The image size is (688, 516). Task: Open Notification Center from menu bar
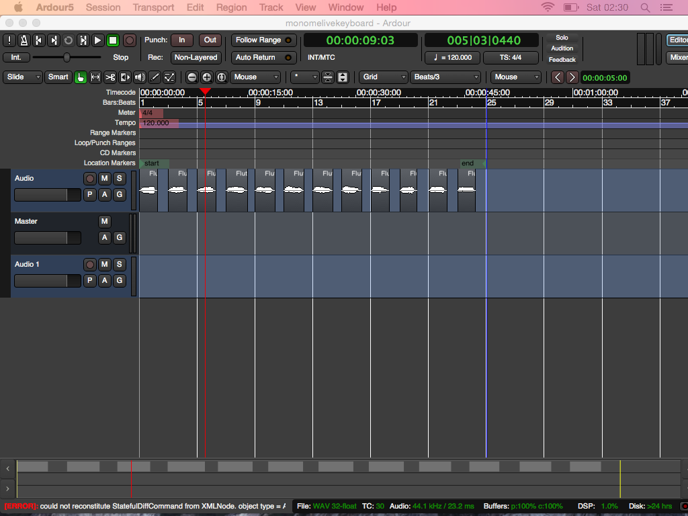tap(666, 7)
